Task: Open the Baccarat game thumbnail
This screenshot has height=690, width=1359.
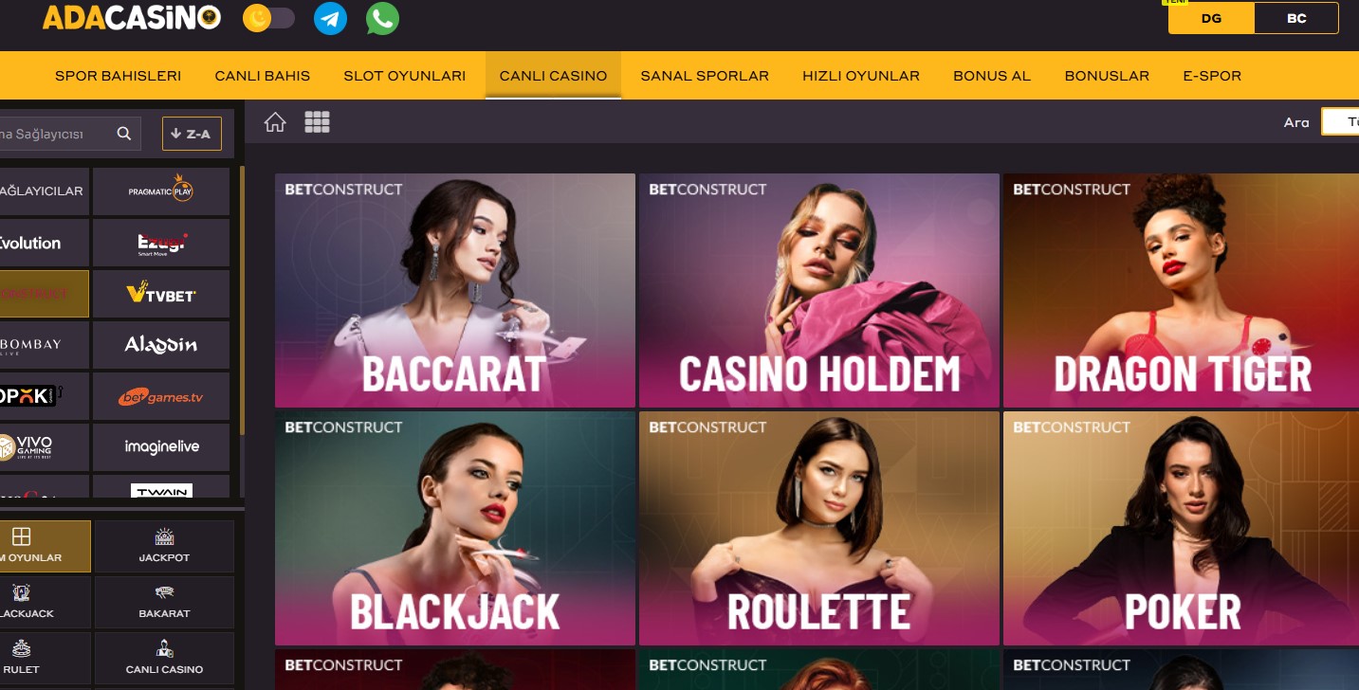Action: (x=454, y=290)
